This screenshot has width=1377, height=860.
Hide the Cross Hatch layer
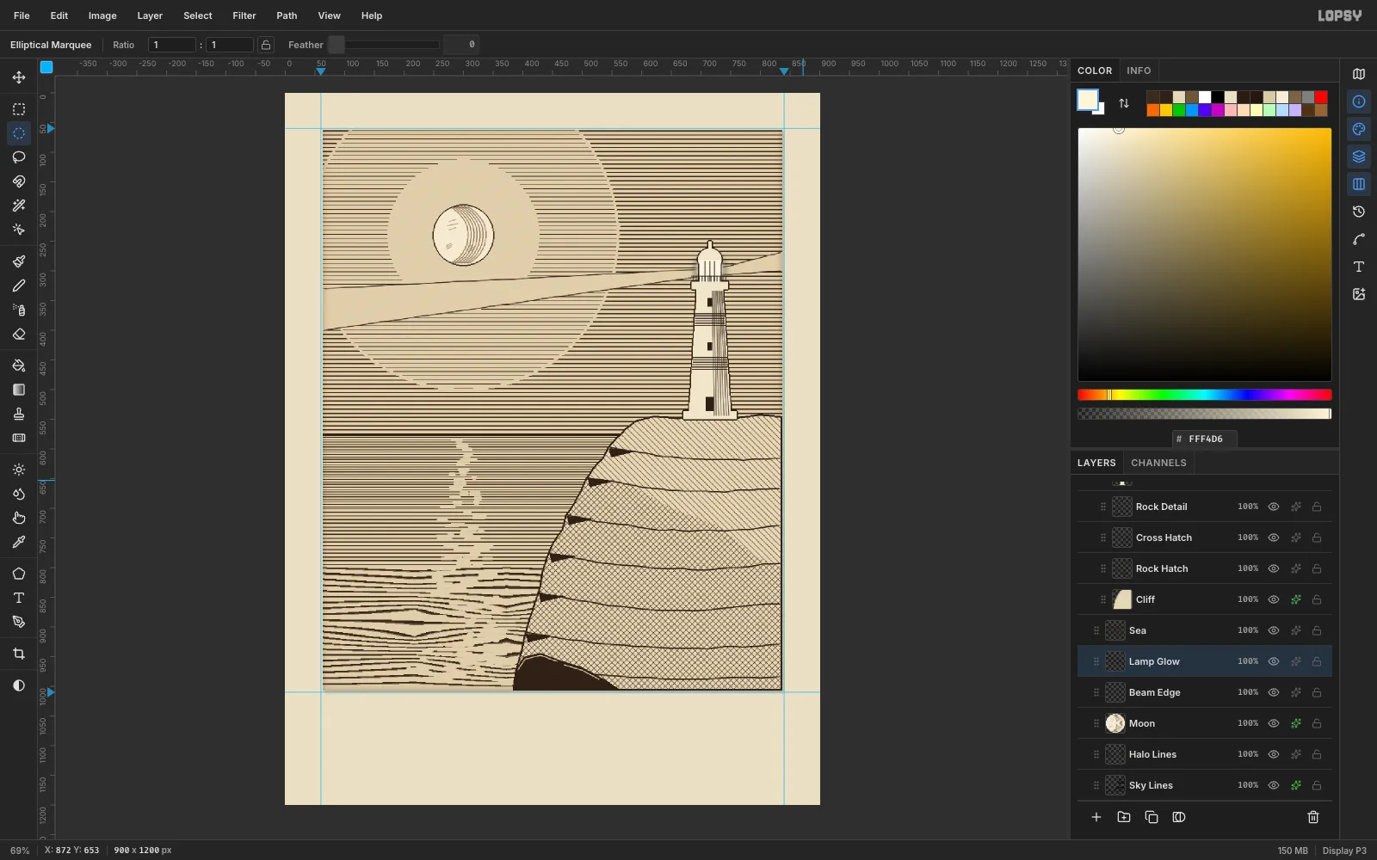[x=1274, y=537]
